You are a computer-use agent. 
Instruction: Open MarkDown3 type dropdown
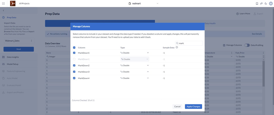click(135, 72)
